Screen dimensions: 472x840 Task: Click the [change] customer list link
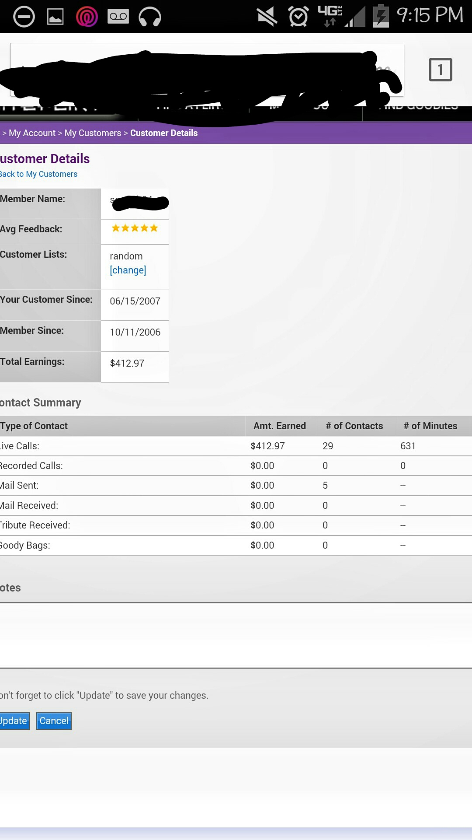pyautogui.click(x=128, y=270)
